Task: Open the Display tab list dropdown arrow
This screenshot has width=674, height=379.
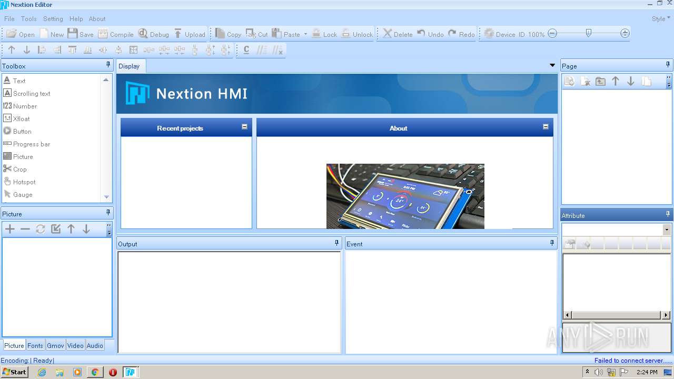Action: point(552,66)
